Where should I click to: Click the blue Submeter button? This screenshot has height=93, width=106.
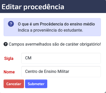(x=36, y=84)
